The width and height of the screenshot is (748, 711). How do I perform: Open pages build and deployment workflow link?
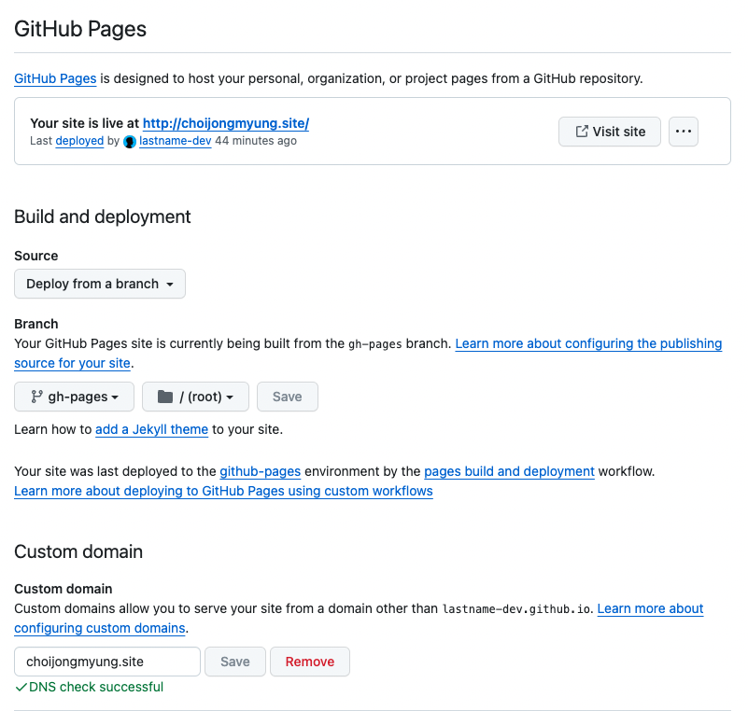(509, 471)
